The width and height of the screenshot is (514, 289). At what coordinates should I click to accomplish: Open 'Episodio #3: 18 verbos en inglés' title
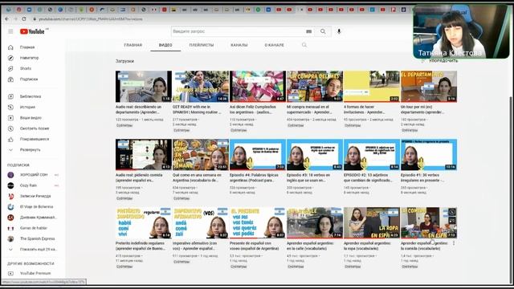(311, 177)
